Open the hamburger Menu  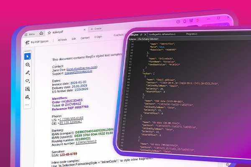29,34
